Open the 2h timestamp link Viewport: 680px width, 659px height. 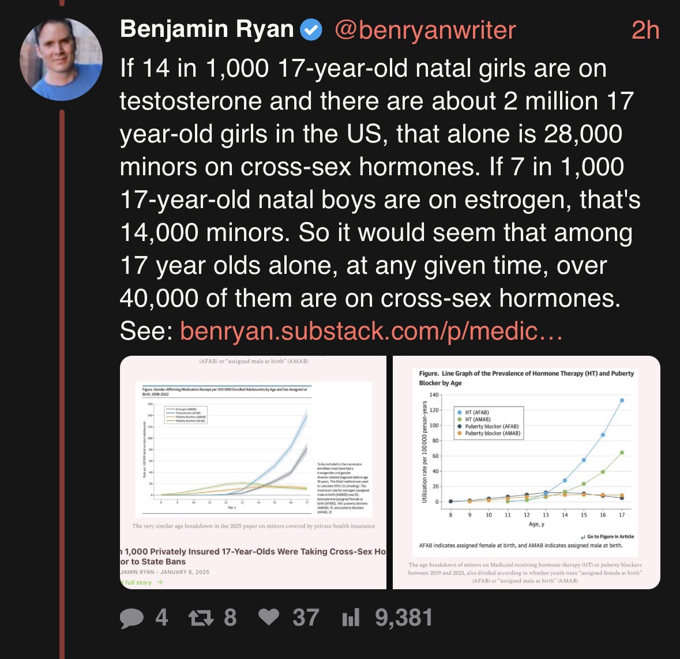point(645,30)
